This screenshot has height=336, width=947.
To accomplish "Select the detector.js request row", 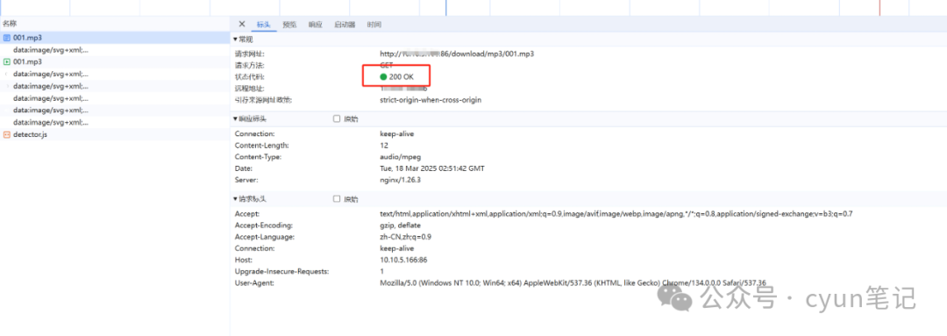I will coord(115,134).
